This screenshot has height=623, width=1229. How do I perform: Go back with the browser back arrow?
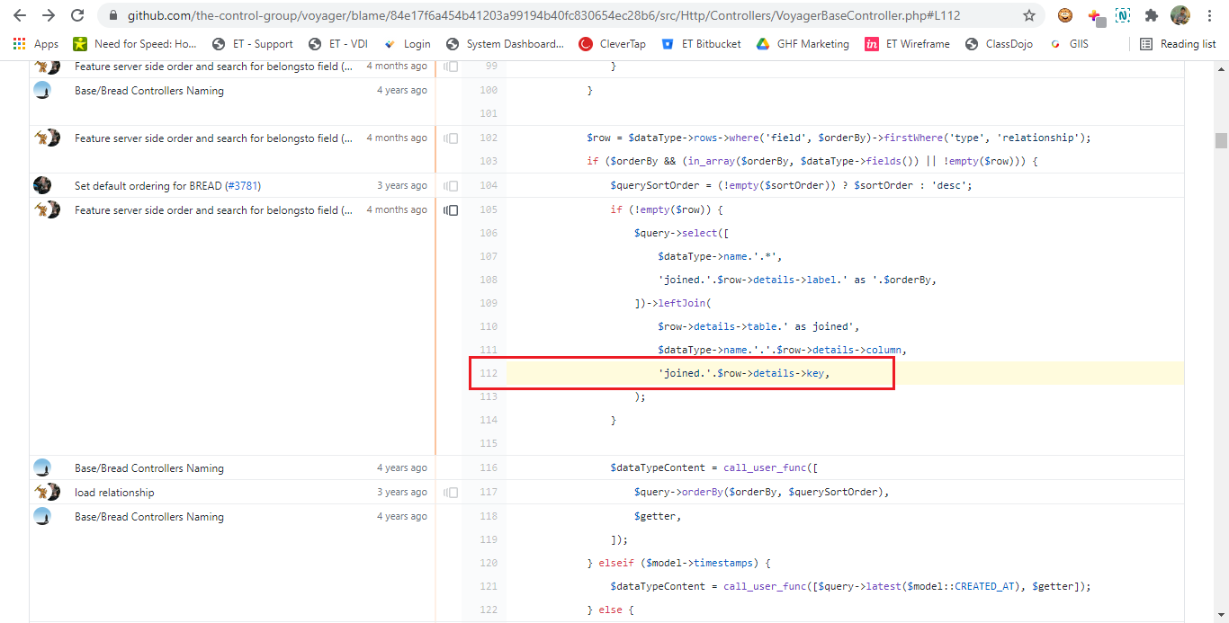click(20, 15)
